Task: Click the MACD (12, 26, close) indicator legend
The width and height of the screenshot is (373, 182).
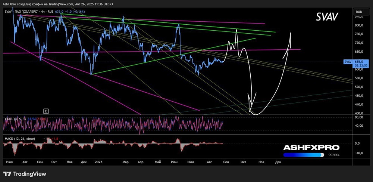Action: [x=20, y=139]
